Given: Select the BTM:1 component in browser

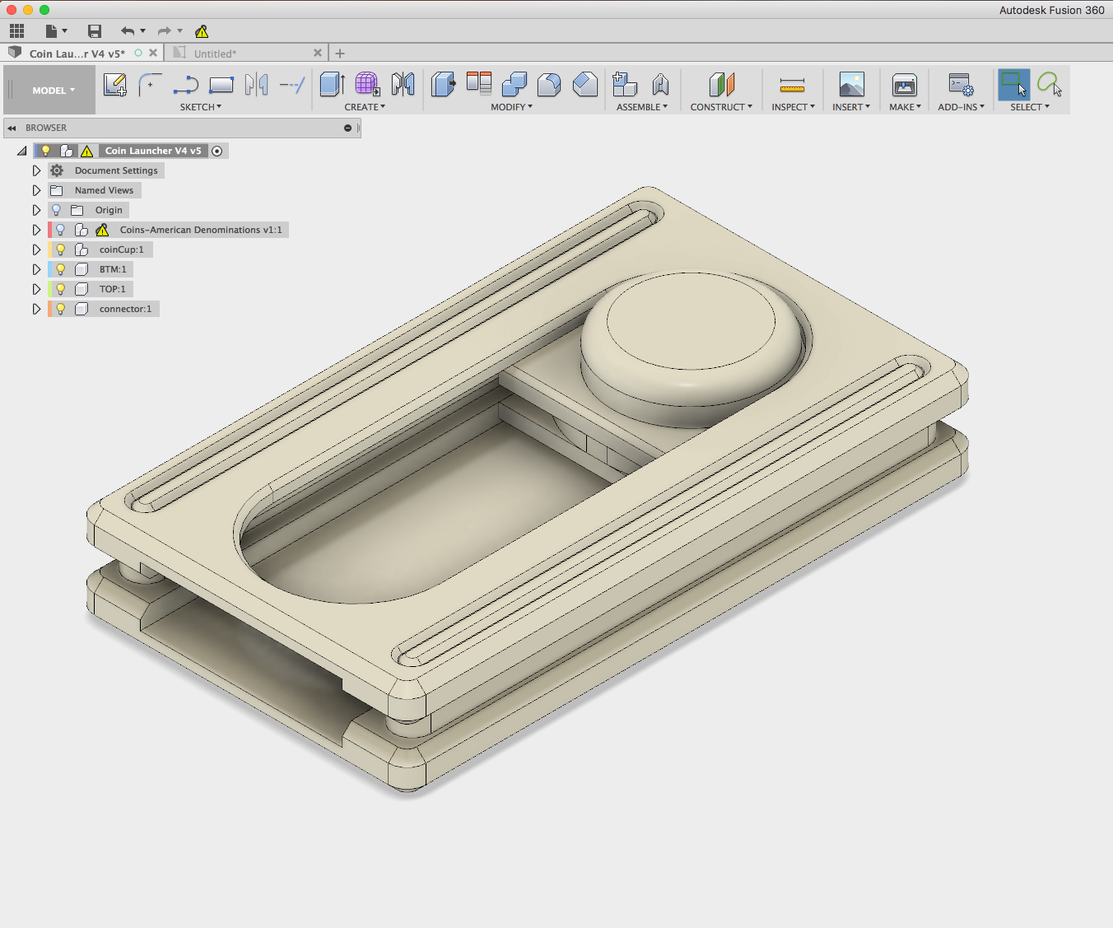Looking at the screenshot, I should [x=113, y=269].
